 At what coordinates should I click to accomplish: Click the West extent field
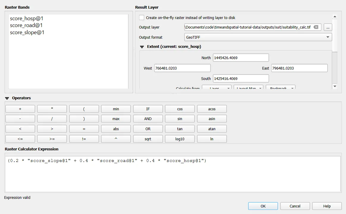pyautogui.click(x=182, y=68)
